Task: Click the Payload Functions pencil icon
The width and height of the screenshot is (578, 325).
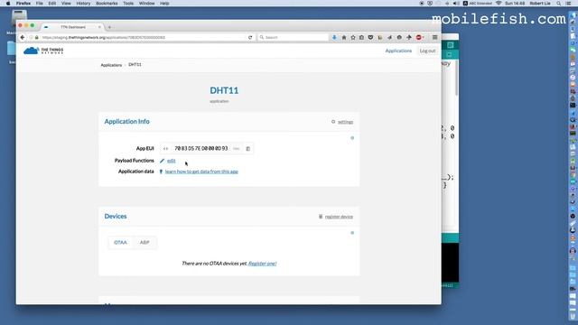Action: click(162, 161)
